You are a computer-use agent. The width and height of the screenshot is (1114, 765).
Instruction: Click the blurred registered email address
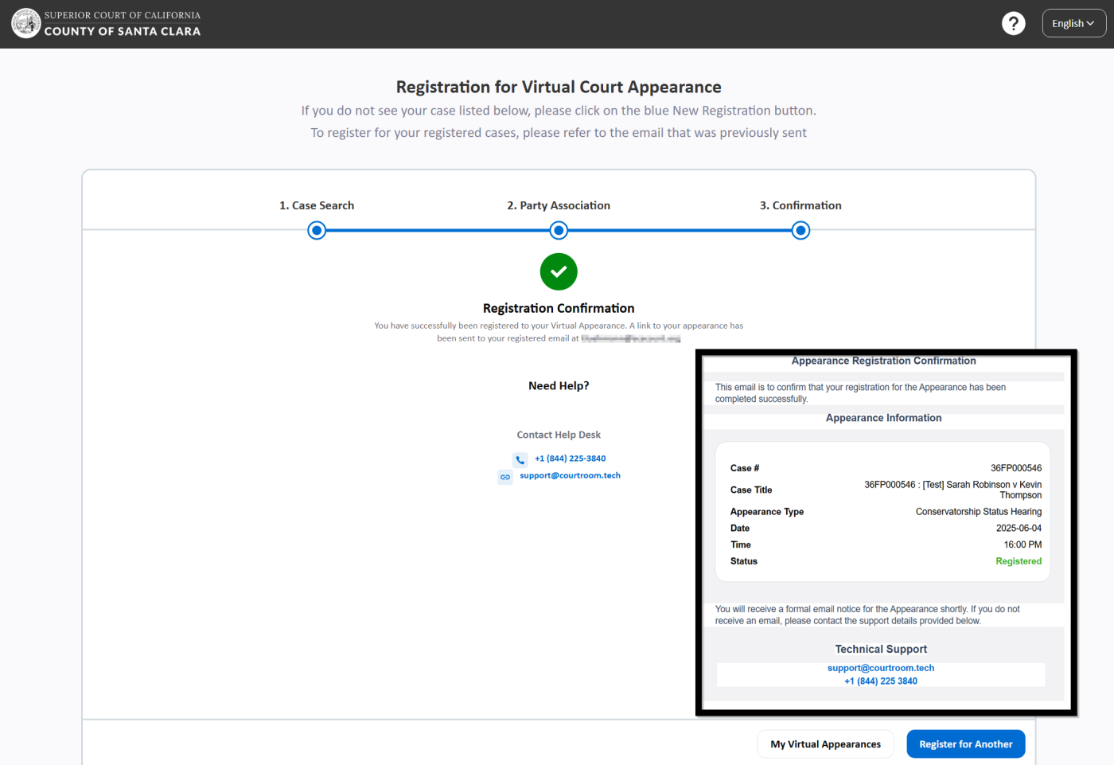click(x=630, y=338)
